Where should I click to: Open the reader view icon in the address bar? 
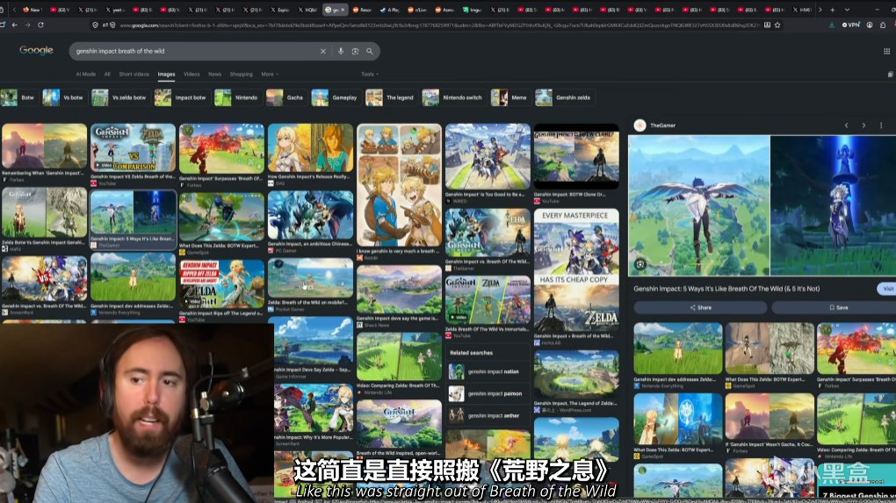pyautogui.click(x=767, y=25)
